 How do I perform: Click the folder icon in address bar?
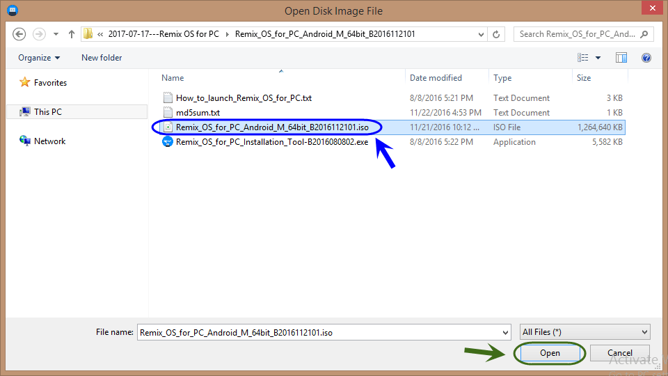click(x=88, y=33)
